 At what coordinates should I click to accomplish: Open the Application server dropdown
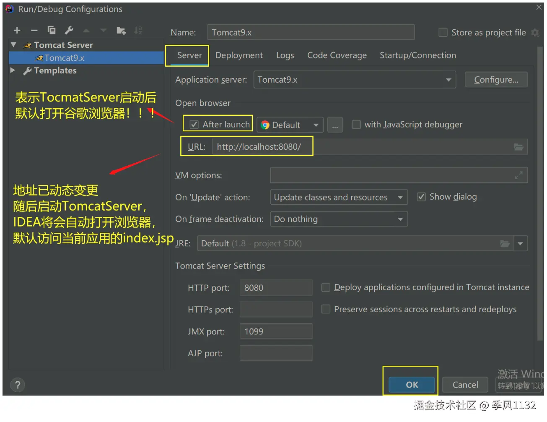coord(355,80)
